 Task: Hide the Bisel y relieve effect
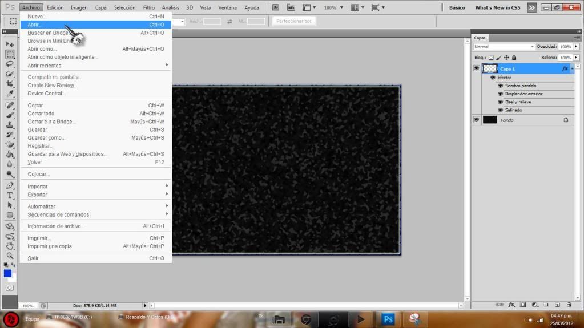(500, 102)
